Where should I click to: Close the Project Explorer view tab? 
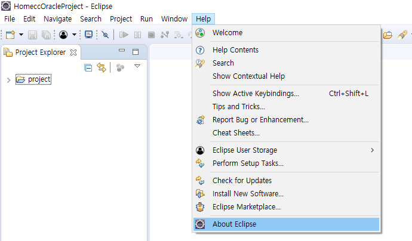pos(73,52)
